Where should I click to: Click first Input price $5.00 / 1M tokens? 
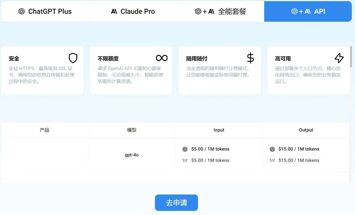tap(210, 149)
